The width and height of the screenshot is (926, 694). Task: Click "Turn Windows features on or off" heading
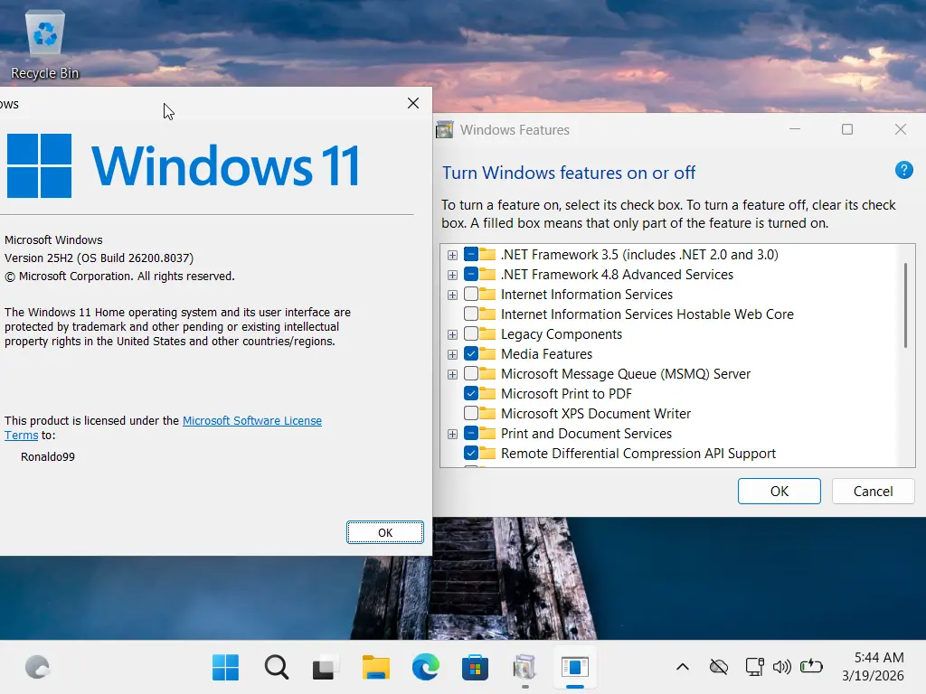click(x=569, y=173)
